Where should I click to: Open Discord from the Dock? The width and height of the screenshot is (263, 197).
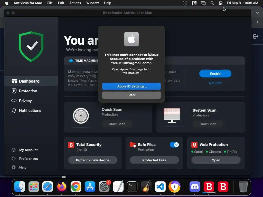[x=195, y=186]
